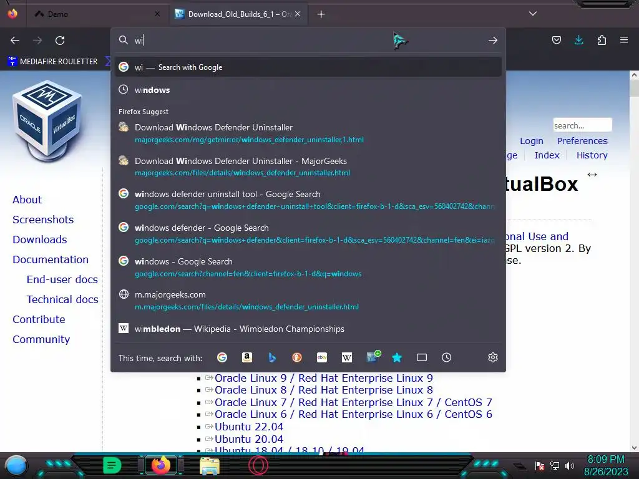Open the green notes app in taskbar
Image resolution: width=639 pixels, height=479 pixels.
[112, 465]
